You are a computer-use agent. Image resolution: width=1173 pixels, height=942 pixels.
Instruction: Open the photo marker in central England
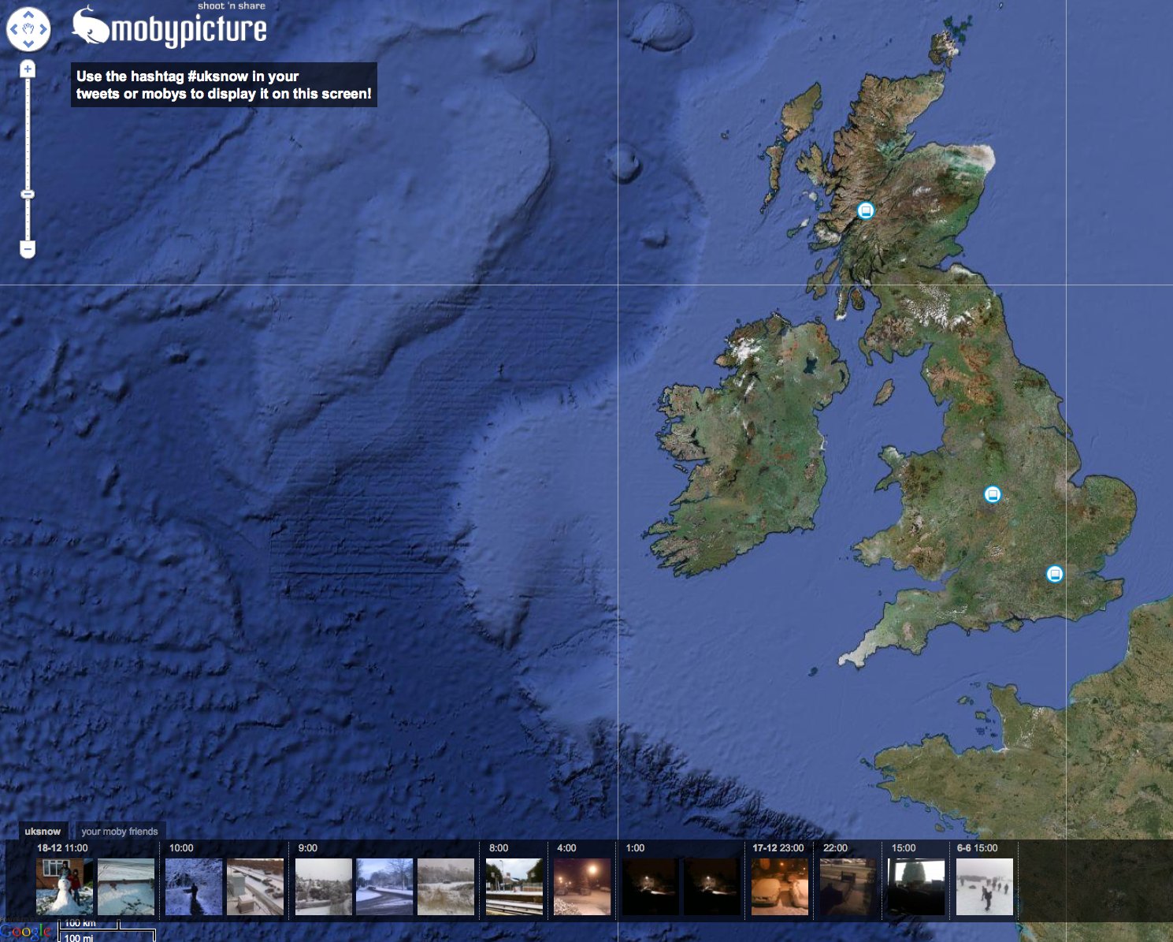[x=993, y=494]
